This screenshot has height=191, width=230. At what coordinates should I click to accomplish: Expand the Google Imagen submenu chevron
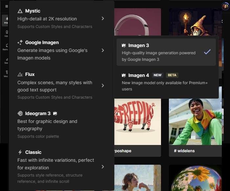coord(103,50)
